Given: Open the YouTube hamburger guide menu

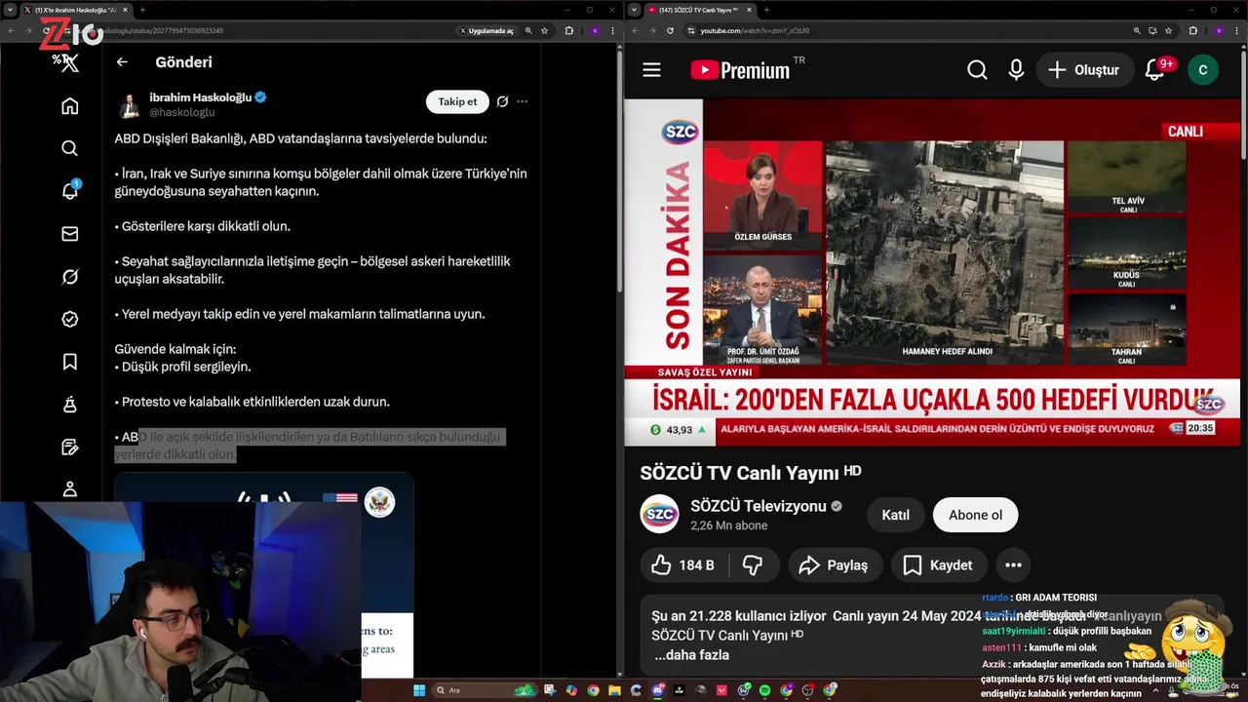Looking at the screenshot, I should coord(651,70).
